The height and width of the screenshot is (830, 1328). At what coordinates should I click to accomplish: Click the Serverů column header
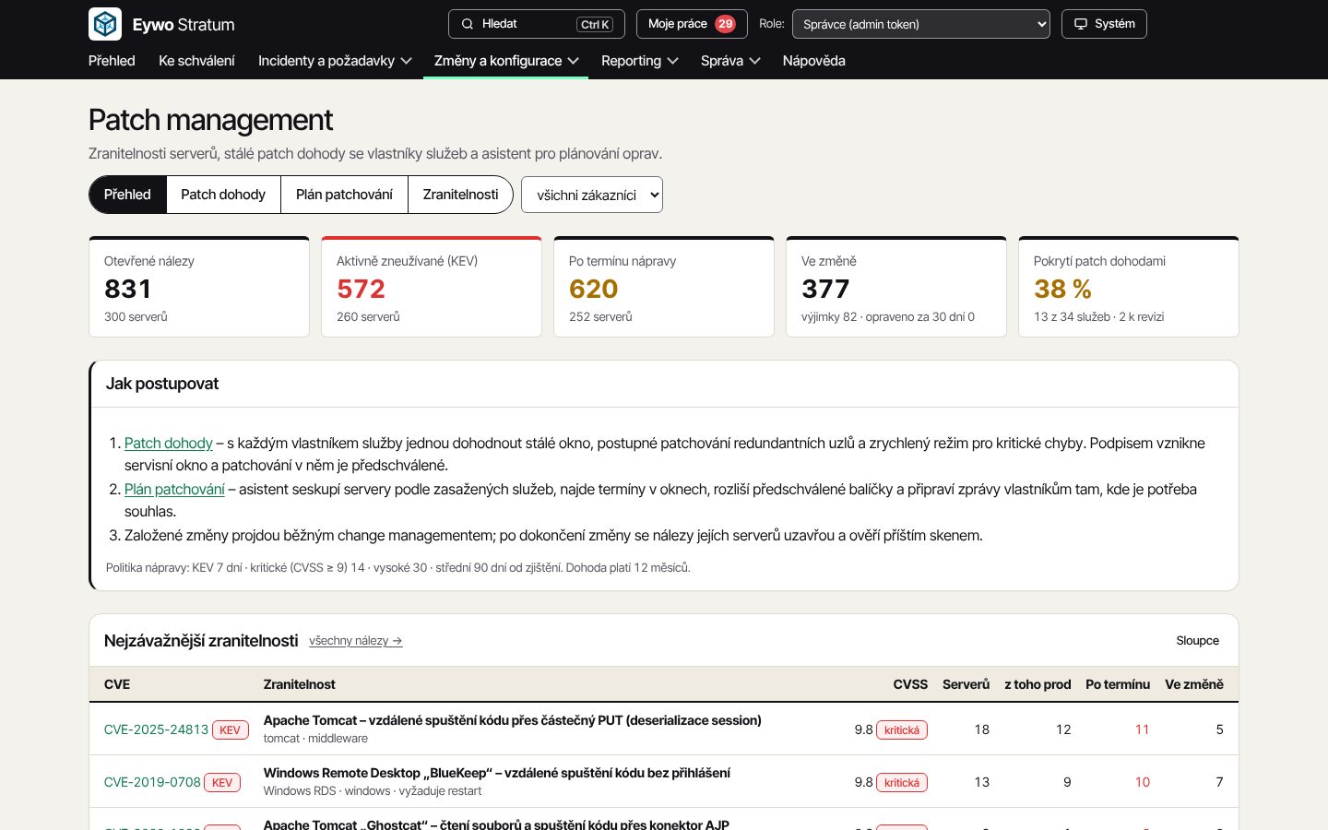click(966, 684)
